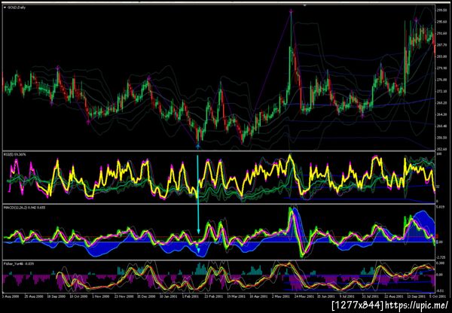Click the 15 Jun 2001 date label

(326, 296)
